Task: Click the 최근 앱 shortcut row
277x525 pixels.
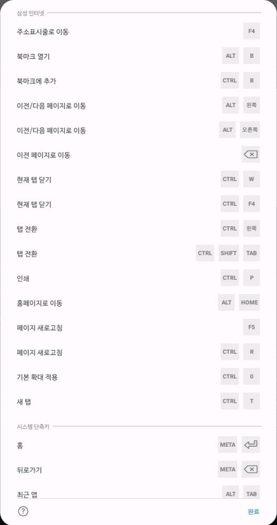Action: point(139,493)
